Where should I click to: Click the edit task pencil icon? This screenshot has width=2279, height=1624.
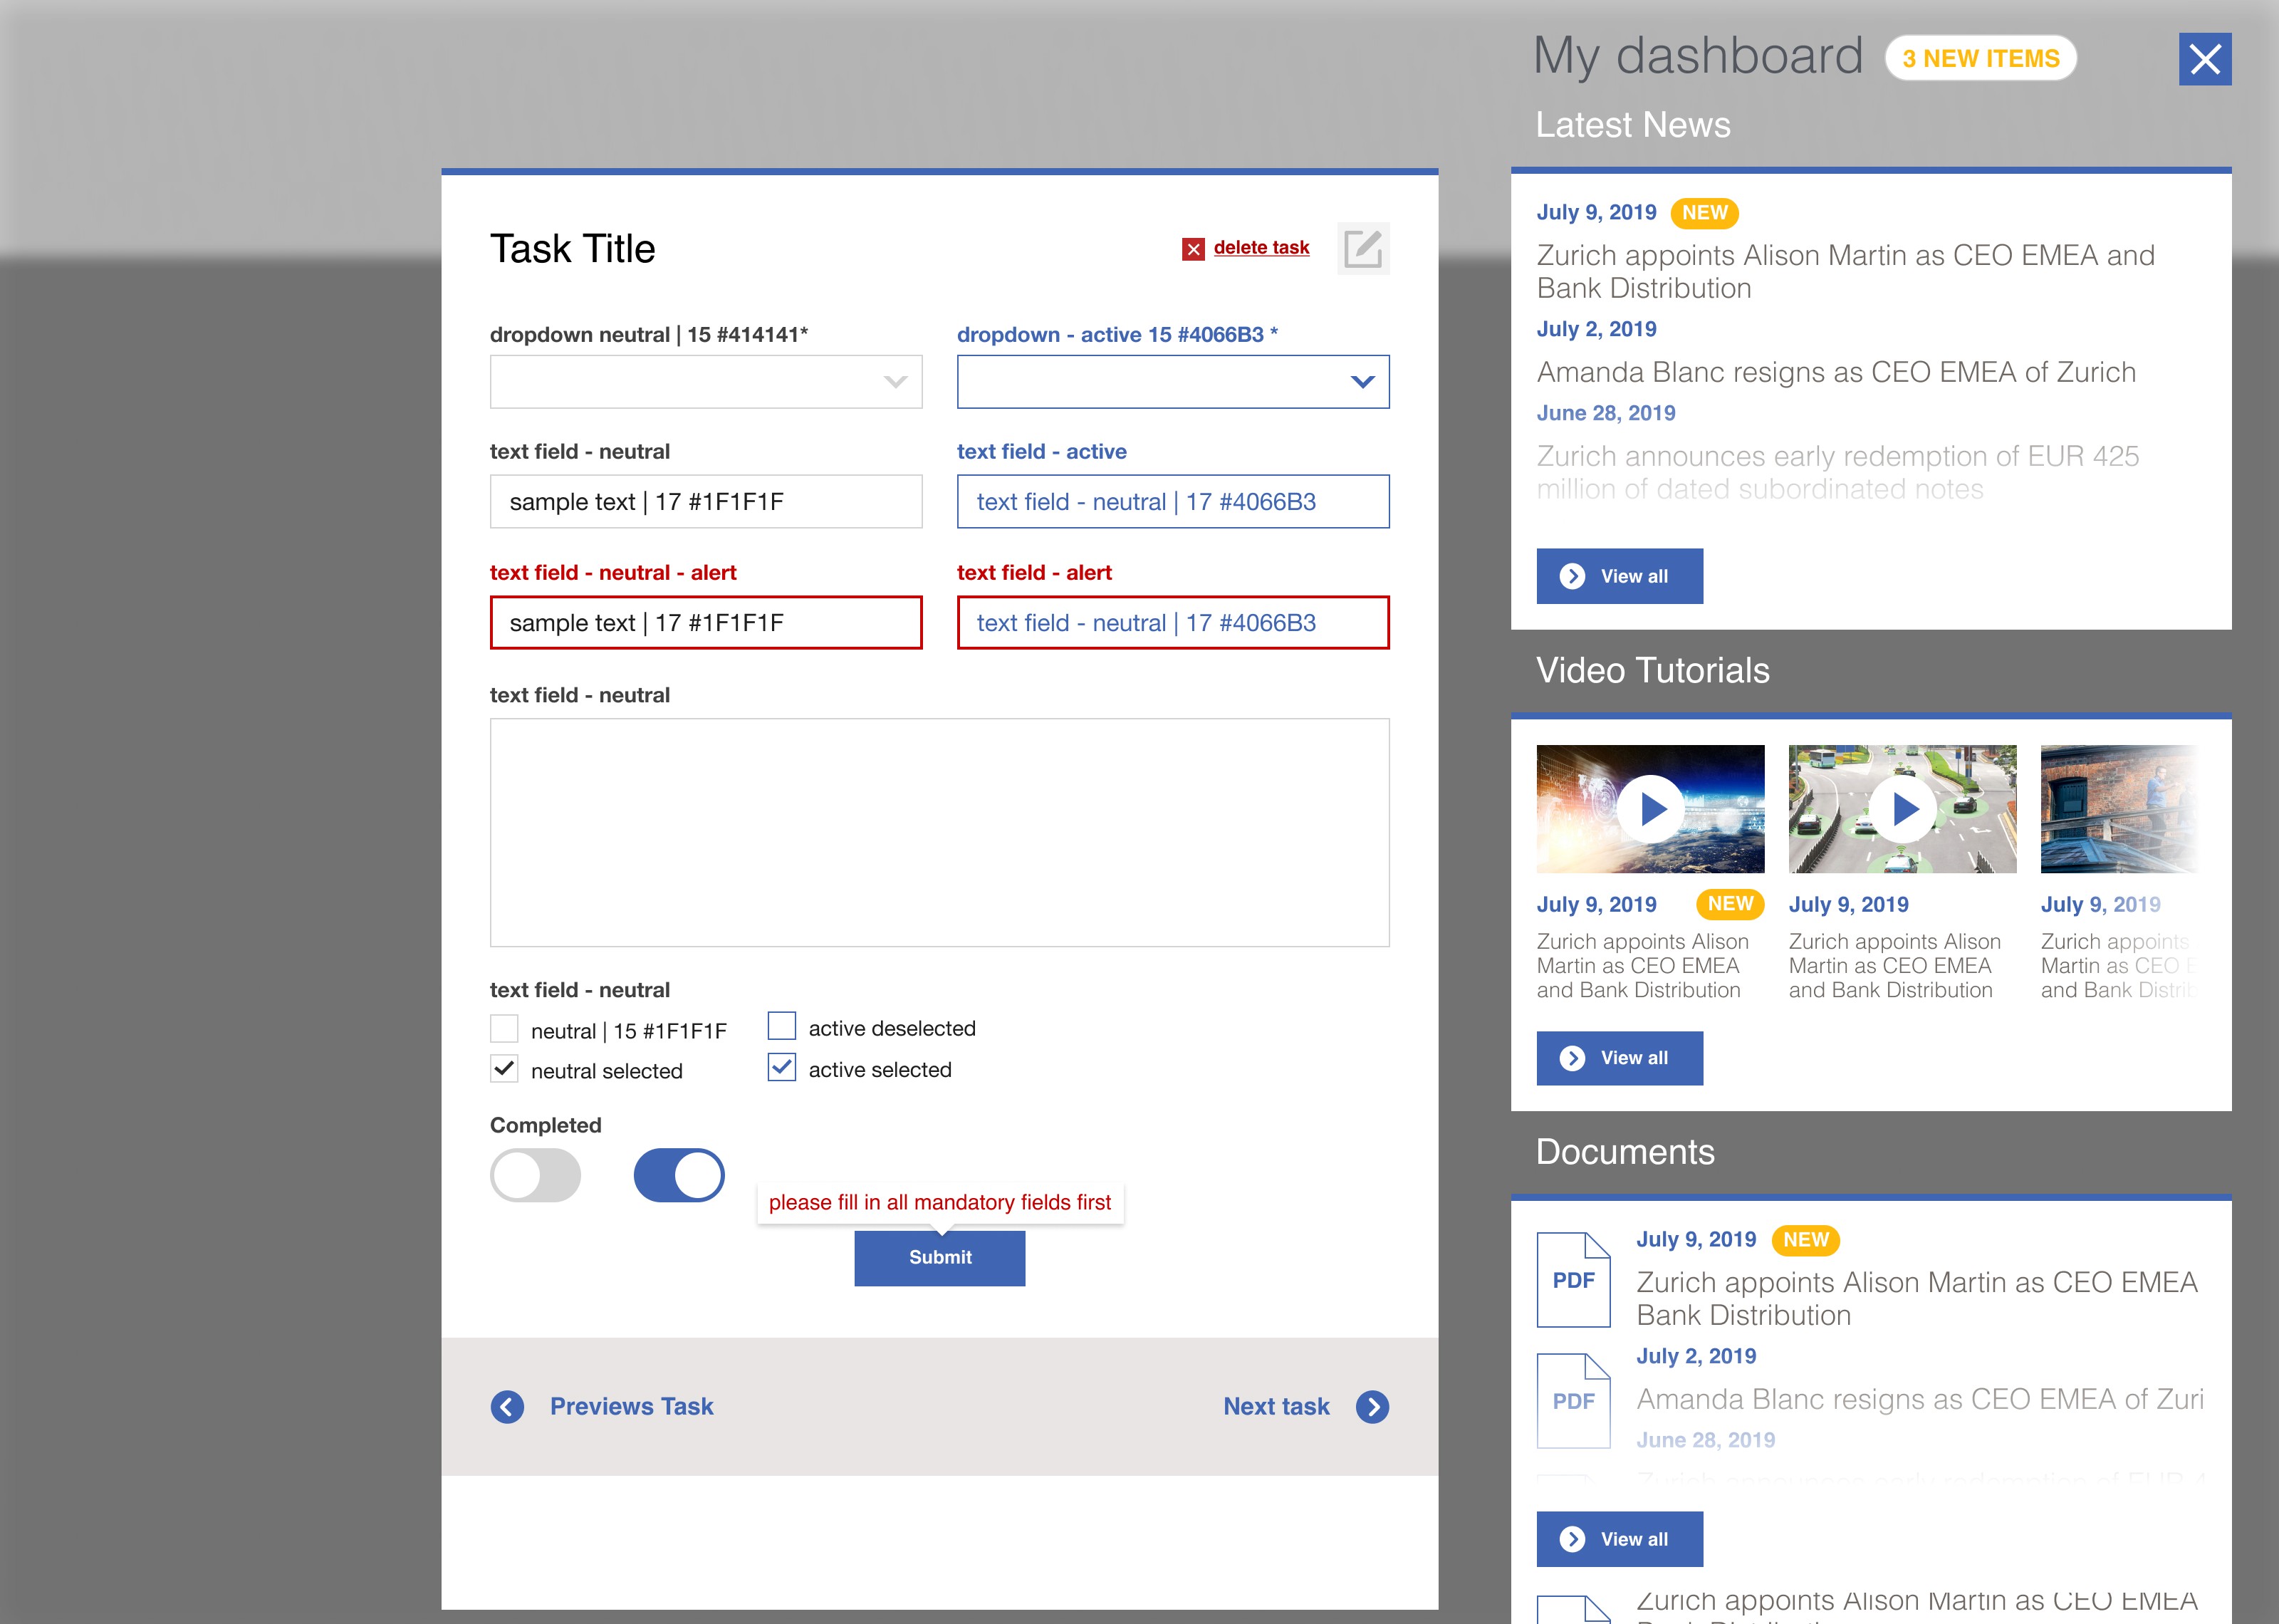[x=1362, y=248]
